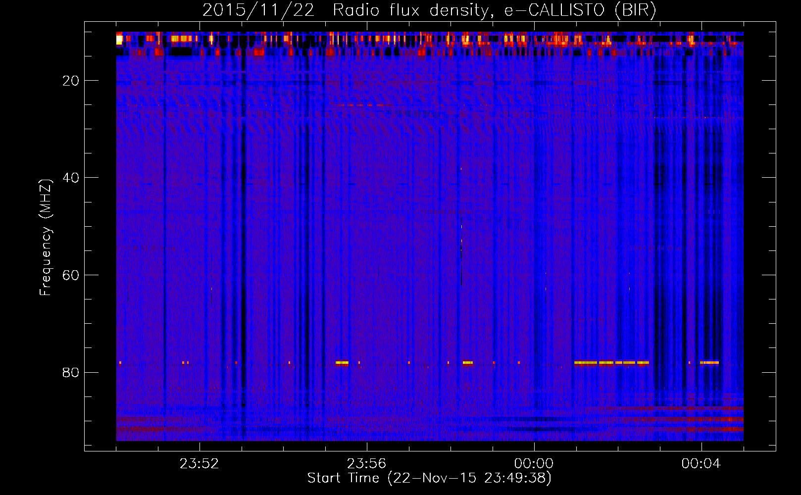Click the 60 frequency tick label
The width and height of the screenshot is (801, 495).
pyautogui.click(x=71, y=275)
